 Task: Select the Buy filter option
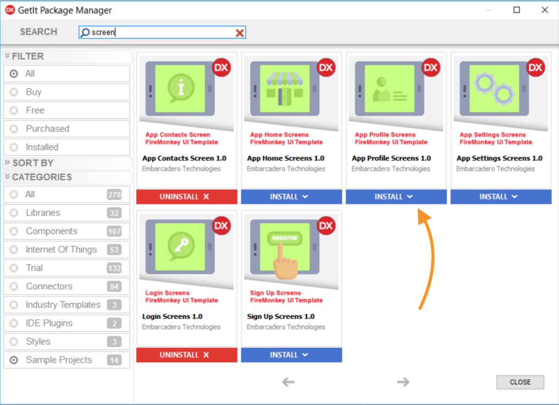click(x=67, y=92)
